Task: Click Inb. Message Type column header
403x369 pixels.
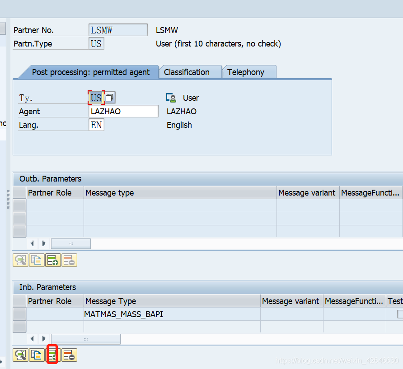Action: pyautogui.click(x=172, y=301)
